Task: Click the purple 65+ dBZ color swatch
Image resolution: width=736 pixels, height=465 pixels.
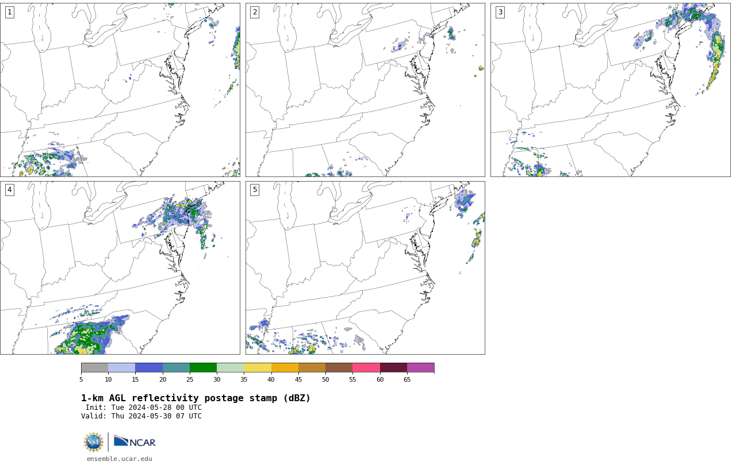Action: (420, 368)
